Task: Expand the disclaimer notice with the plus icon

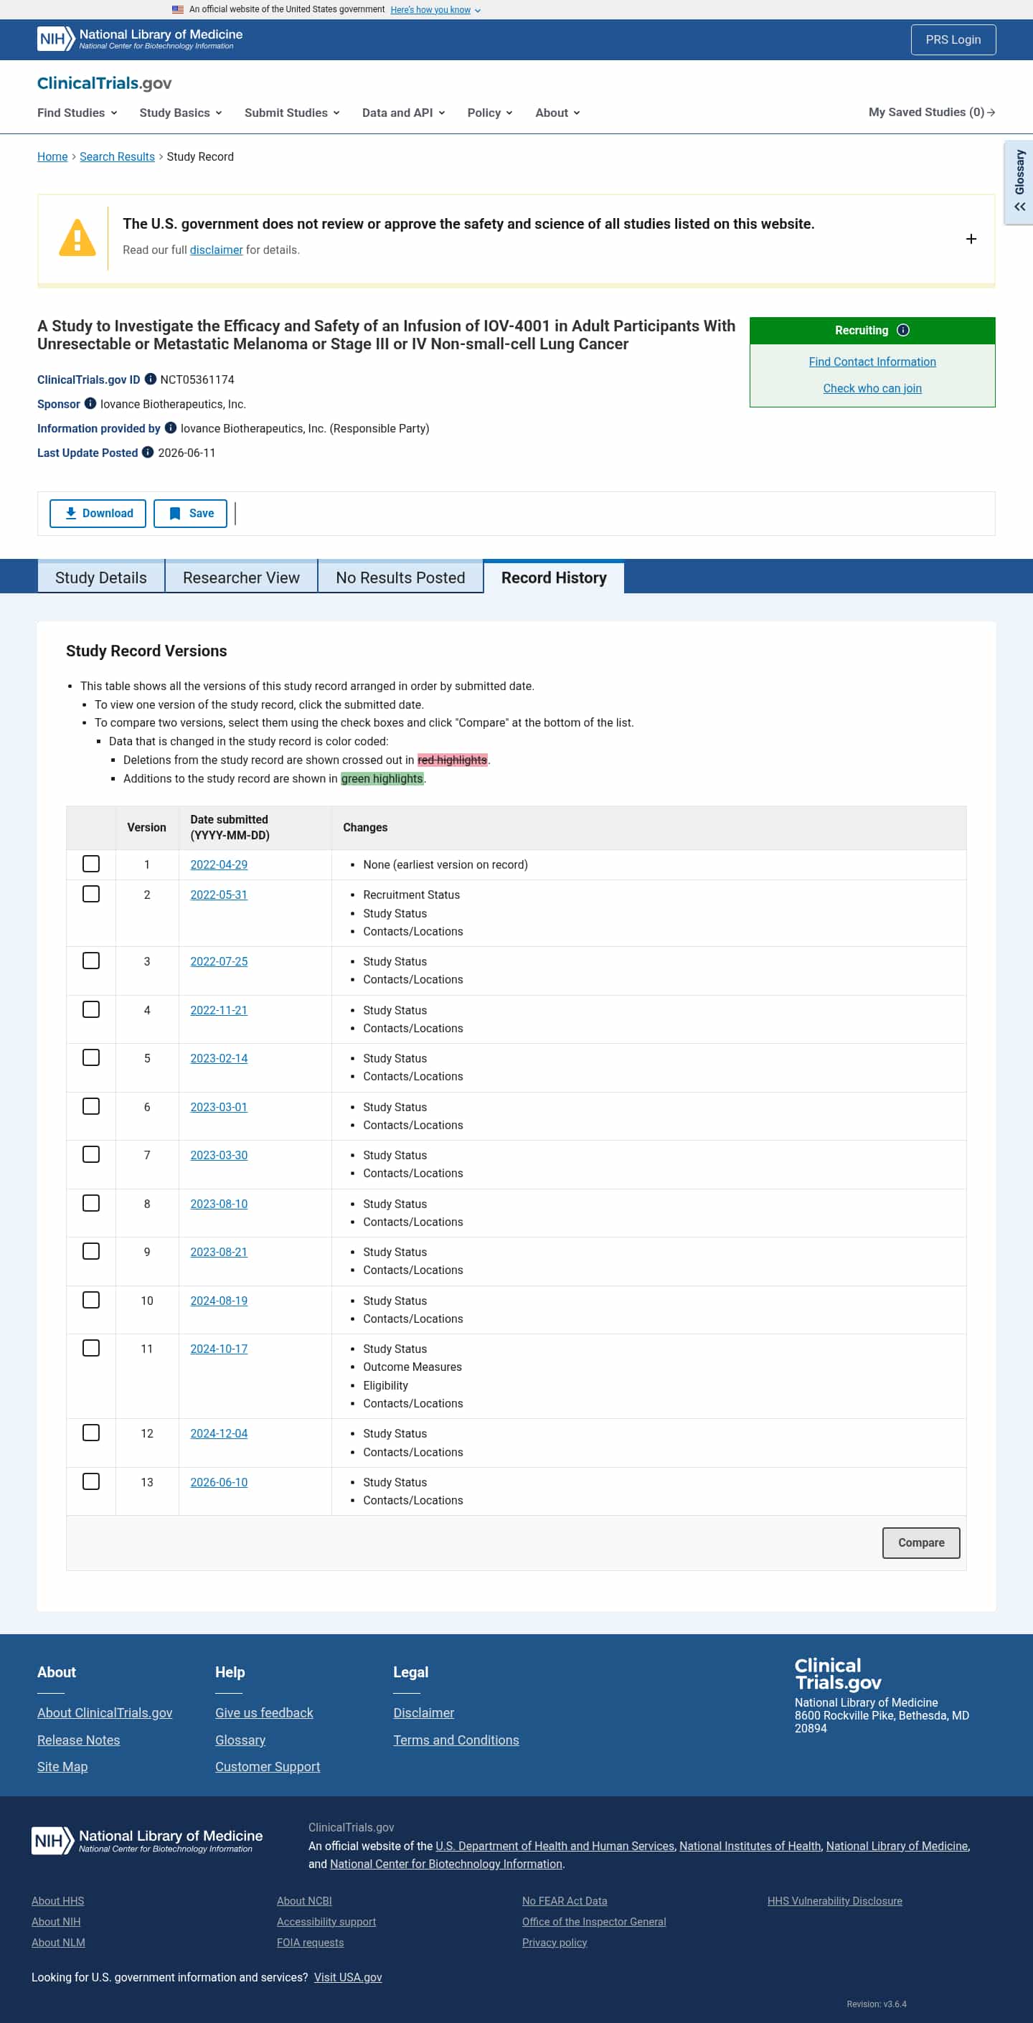Action: pyautogui.click(x=971, y=239)
